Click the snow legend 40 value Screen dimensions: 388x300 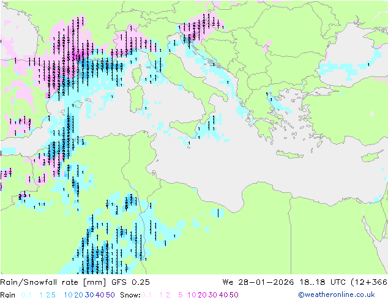223,295
